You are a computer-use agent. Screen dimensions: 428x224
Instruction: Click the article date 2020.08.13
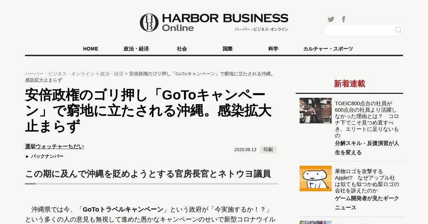245,150
